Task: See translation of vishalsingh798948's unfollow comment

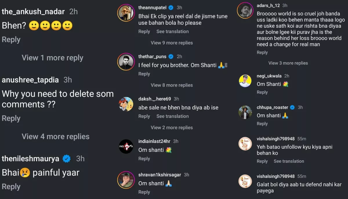Action: [289, 161]
